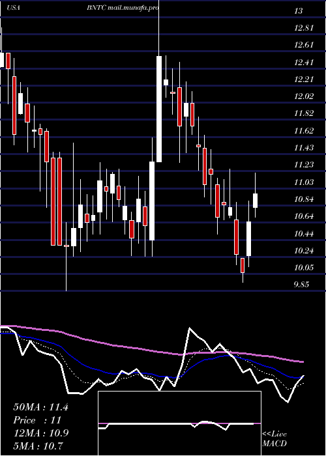The height and width of the screenshot is (456, 326).
Task: Click the price axis label '11.03'
Action: (304, 182)
